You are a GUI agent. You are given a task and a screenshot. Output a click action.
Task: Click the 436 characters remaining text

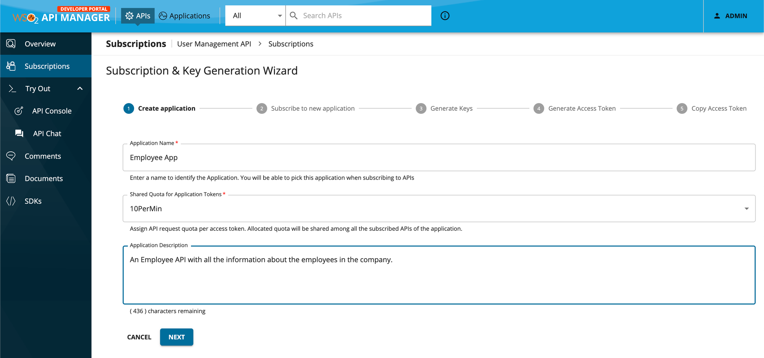[x=168, y=311]
